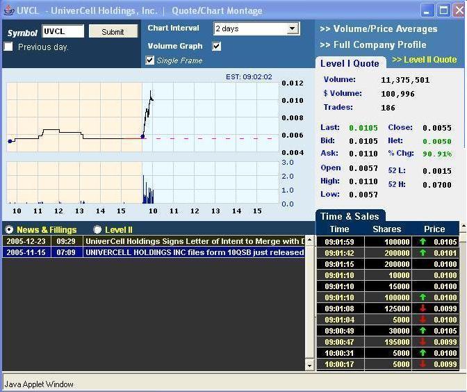Click the Time & Sales scroll up arrow

pos(463,227)
